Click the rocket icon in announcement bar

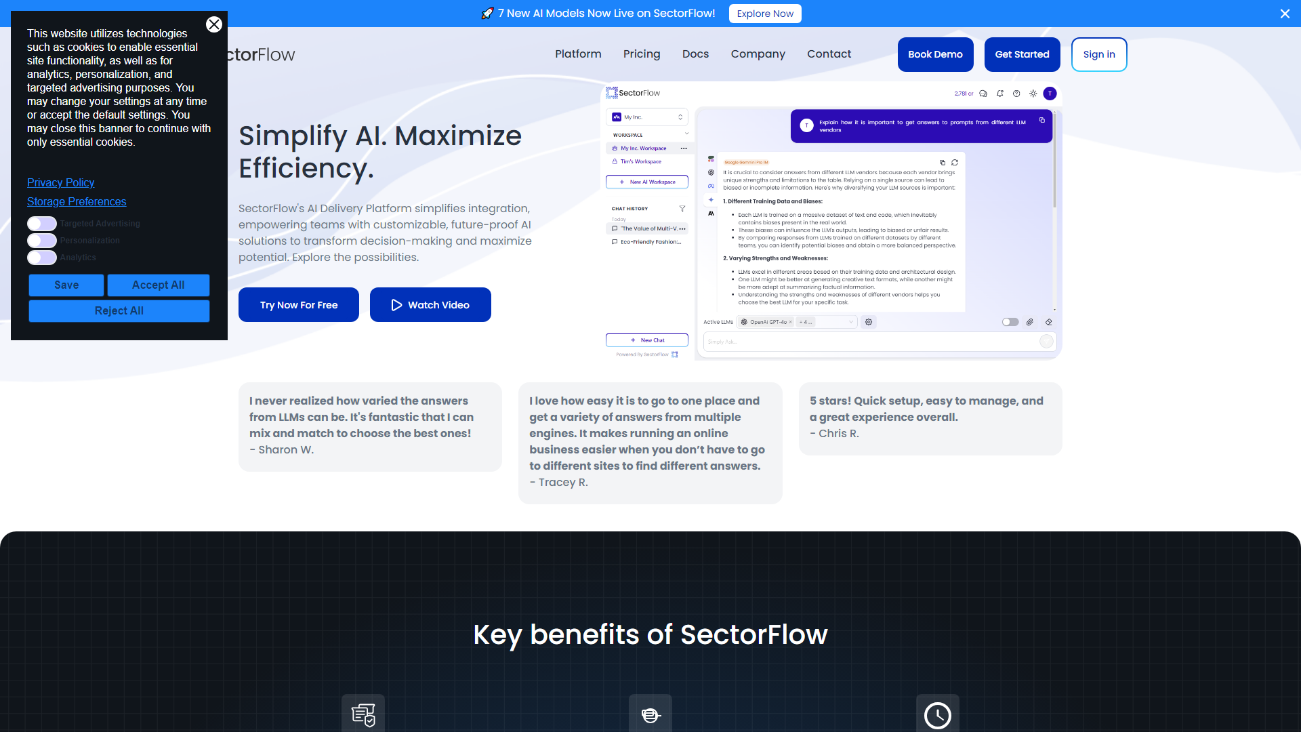[x=487, y=14]
